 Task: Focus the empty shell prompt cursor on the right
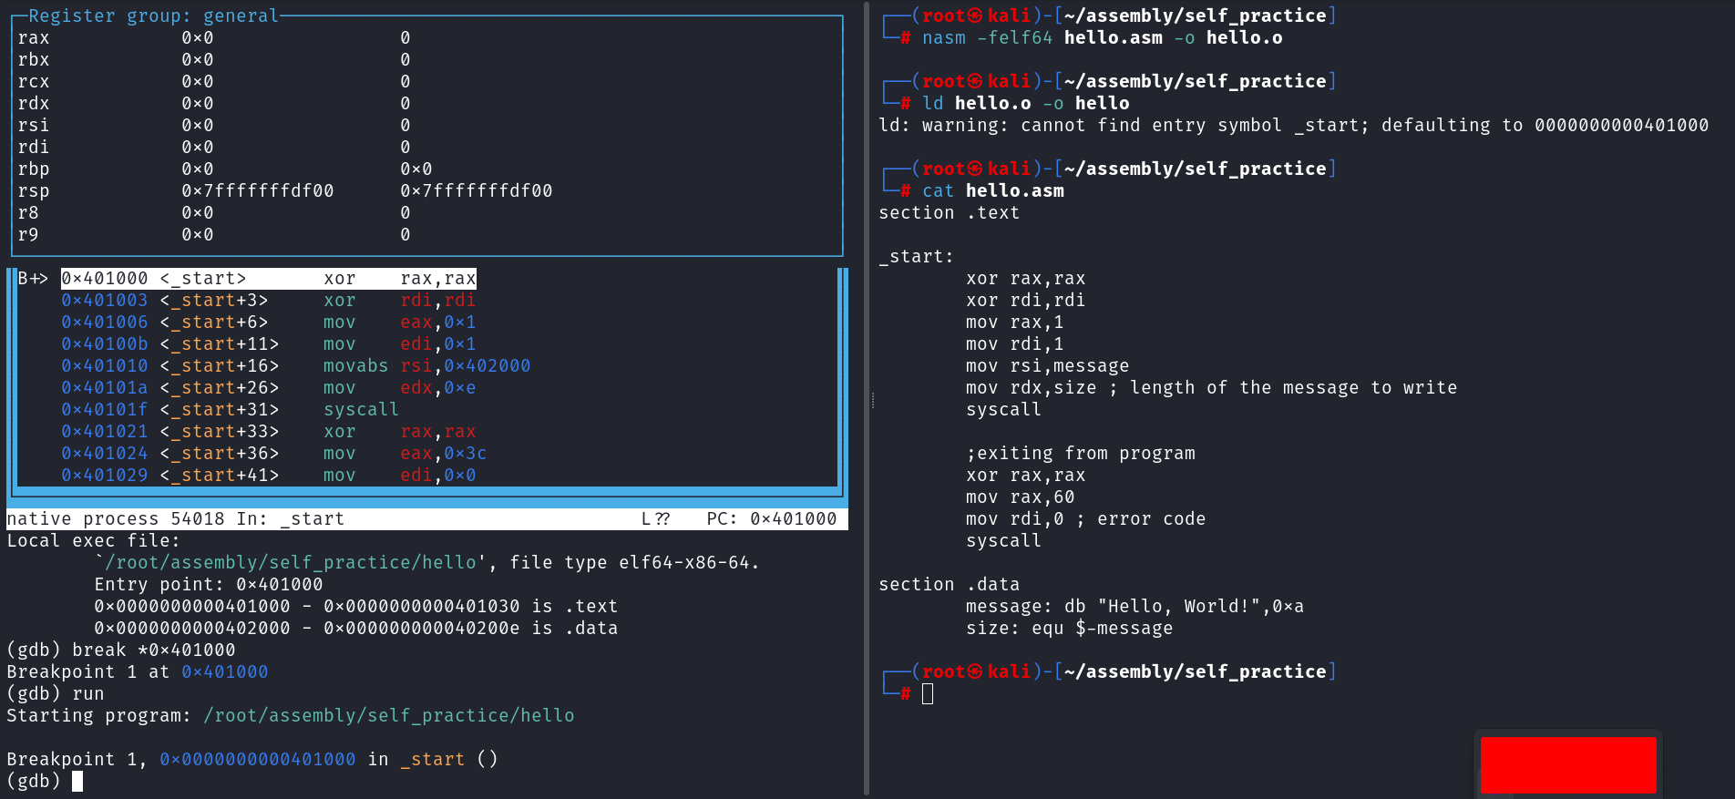click(928, 694)
